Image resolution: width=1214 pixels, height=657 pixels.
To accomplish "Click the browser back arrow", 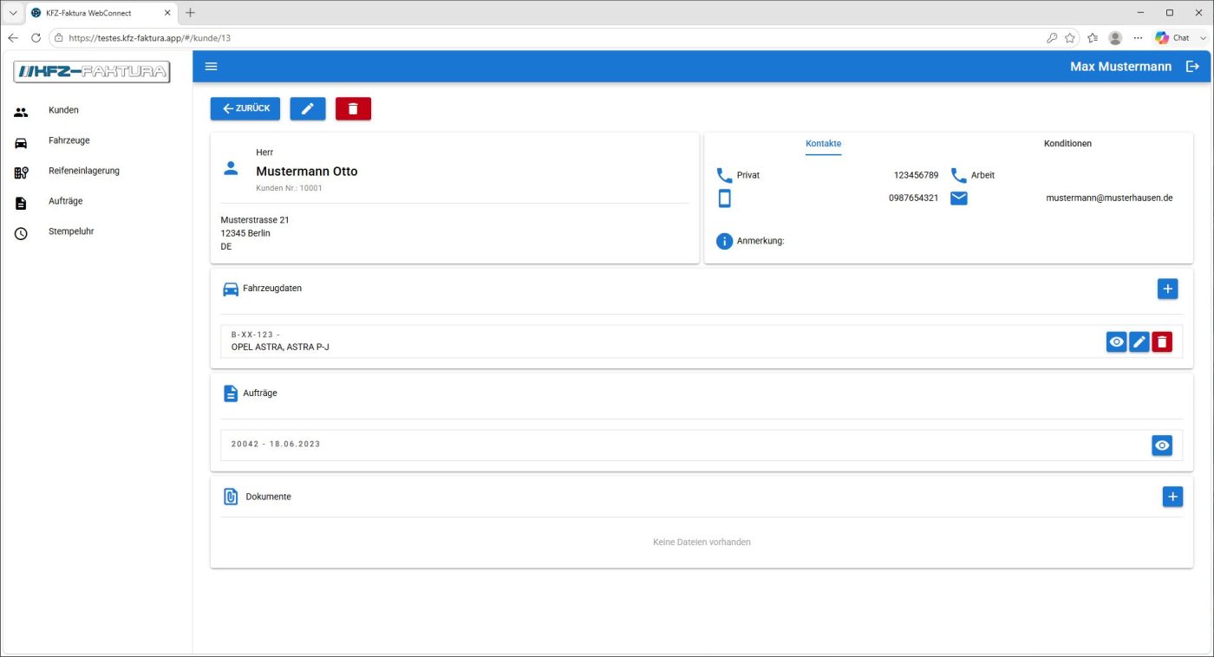I will [13, 38].
